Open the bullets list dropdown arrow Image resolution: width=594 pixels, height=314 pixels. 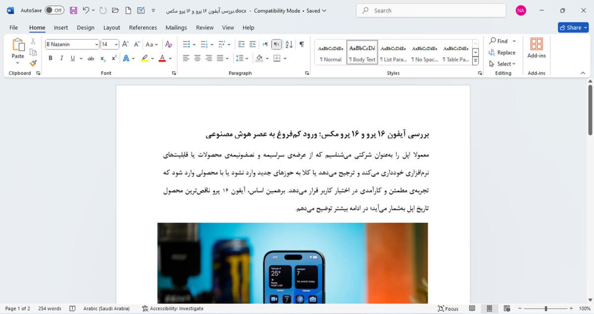tap(194, 44)
